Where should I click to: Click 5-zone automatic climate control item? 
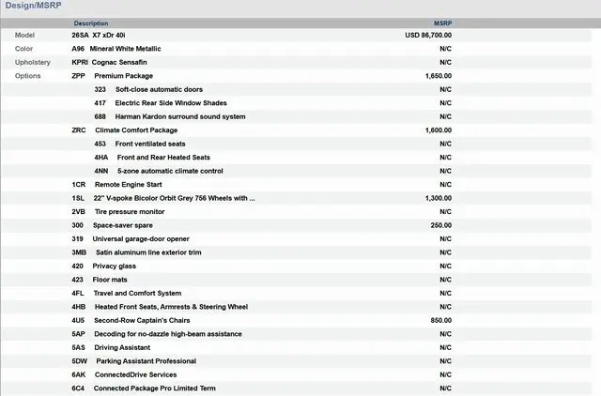170,171
